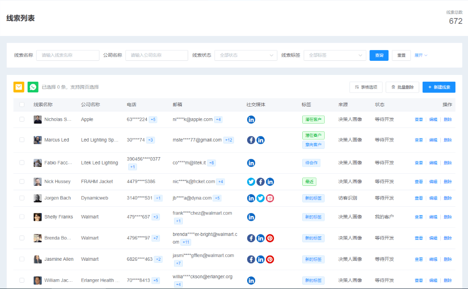The height and width of the screenshot is (289, 468).
Task: Click Fabio's LinkedIn icon
Action: (251, 163)
